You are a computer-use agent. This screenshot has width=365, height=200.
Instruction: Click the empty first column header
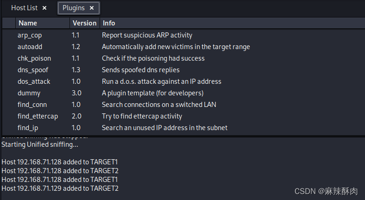coord(9,23)
